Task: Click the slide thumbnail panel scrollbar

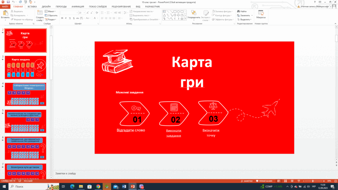Action: (51, 58)
